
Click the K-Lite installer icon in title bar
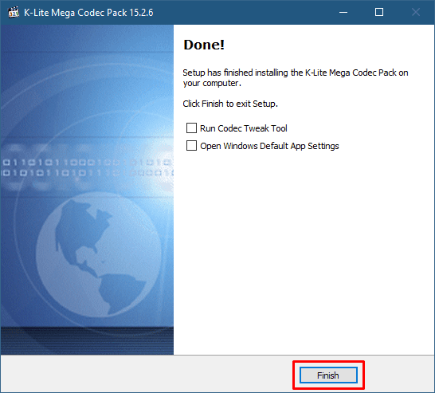pos(14,12)
